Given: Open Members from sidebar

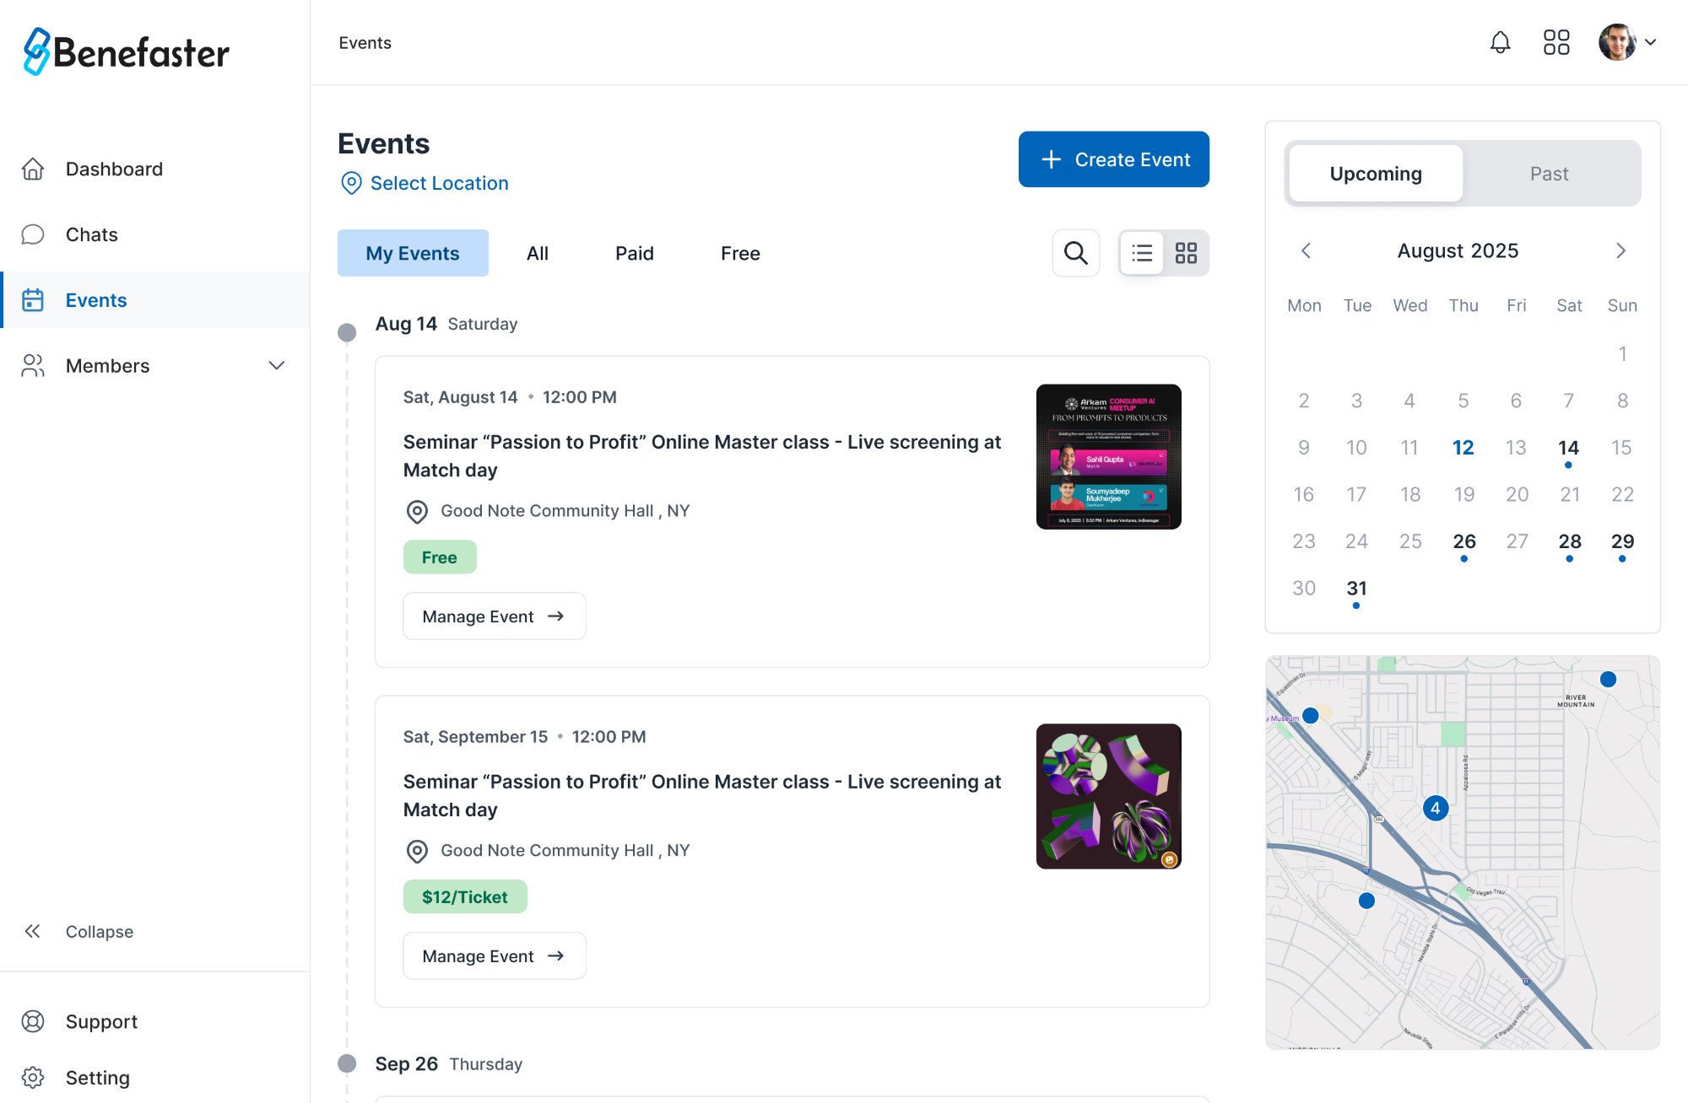Looking at the screenshot, I should (154, 365).
